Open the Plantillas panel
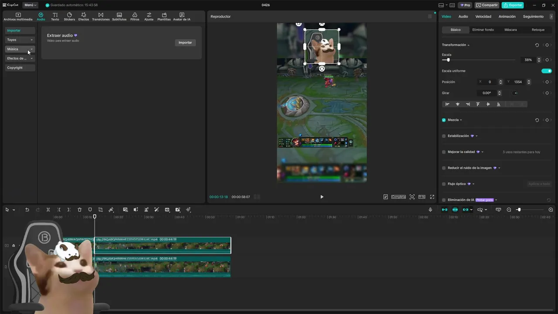The height and width of the screenshot is (314, 558). 164,17
